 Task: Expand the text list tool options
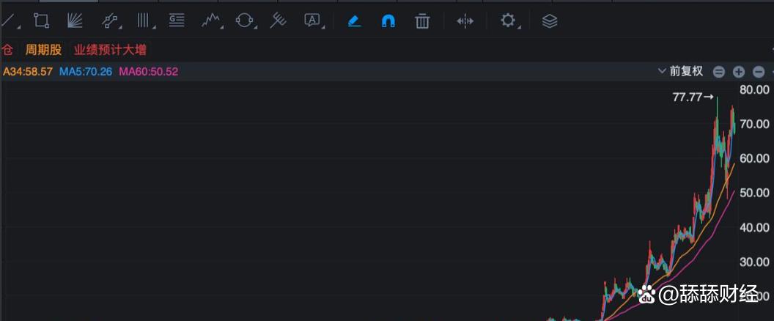pos(177,21)
